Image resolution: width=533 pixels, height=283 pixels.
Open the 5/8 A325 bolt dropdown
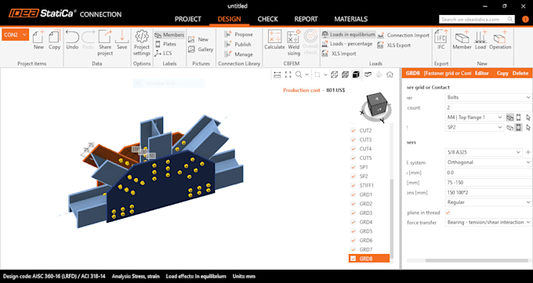click(x=484, y=152)
